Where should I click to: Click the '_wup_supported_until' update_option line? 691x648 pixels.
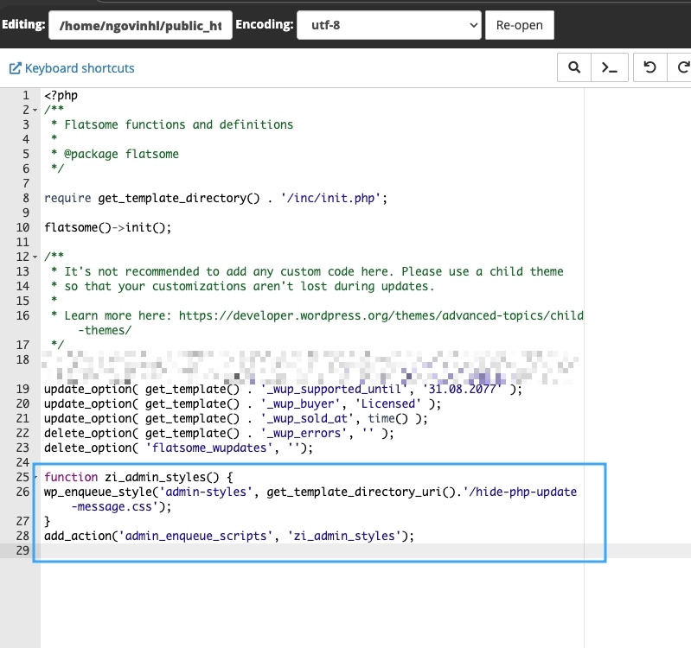pyautogui.click(x=283, y=389)
